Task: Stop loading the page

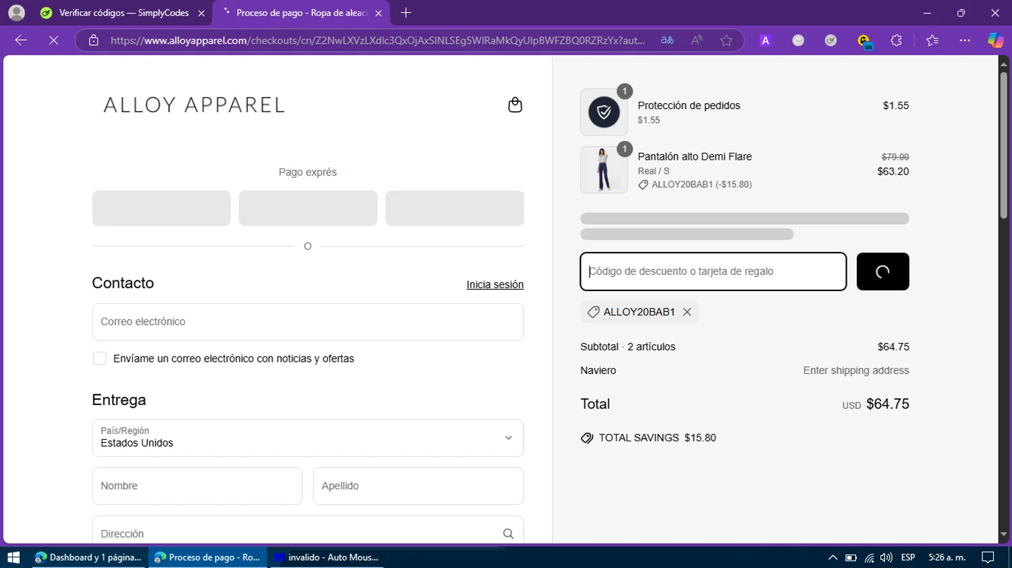Action: click(53, 40)
